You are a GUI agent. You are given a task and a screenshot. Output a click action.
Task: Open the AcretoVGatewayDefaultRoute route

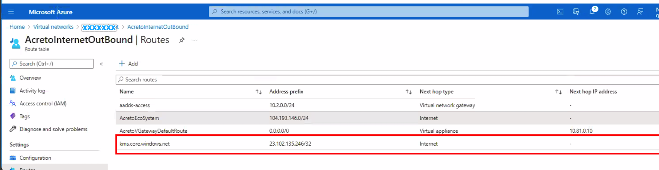(x=153, y=131)
